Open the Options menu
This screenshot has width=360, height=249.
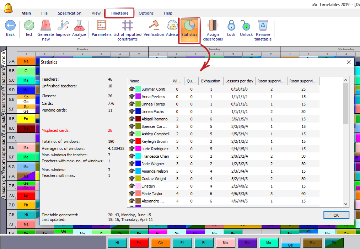146,13
